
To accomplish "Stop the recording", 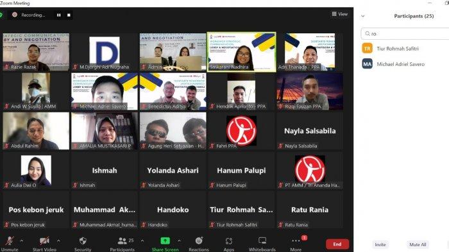I will (x=69, y=15).
